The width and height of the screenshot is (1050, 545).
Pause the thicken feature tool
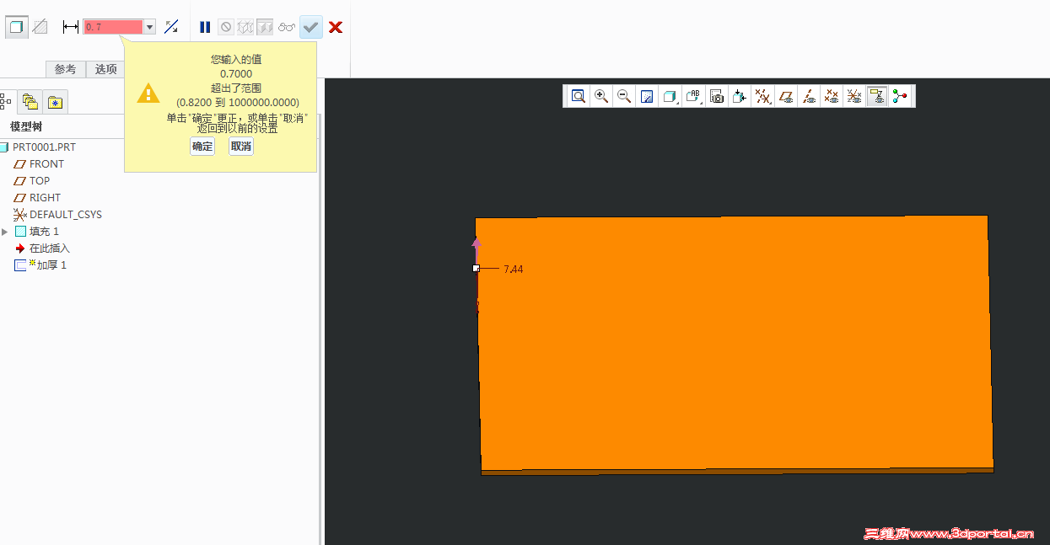tap(205, 26)
